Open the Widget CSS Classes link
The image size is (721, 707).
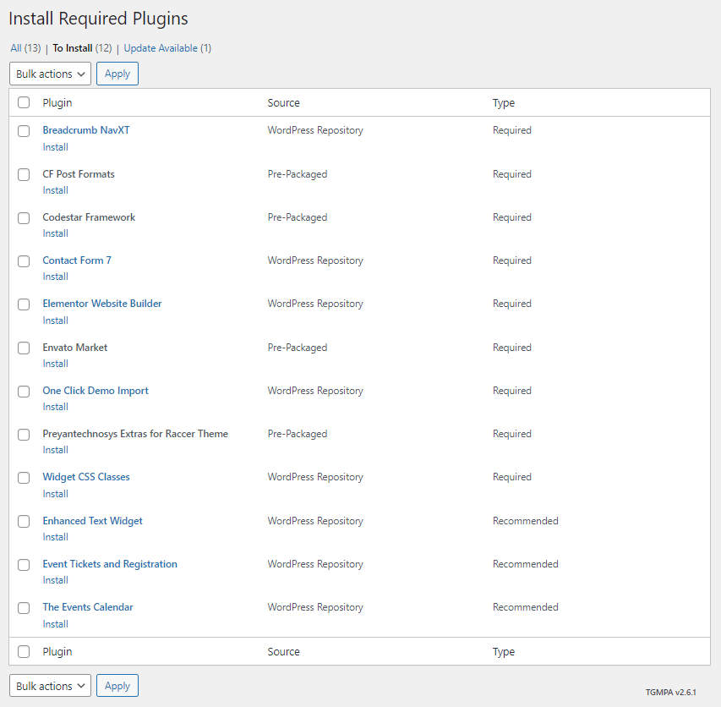(x=86, y=477)
